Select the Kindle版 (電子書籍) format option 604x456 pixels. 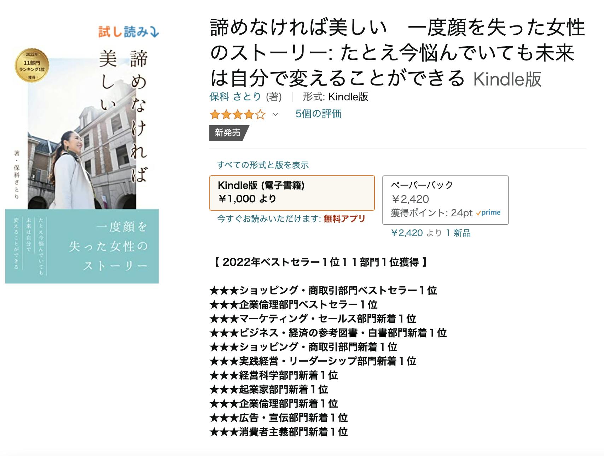point(292,193)
